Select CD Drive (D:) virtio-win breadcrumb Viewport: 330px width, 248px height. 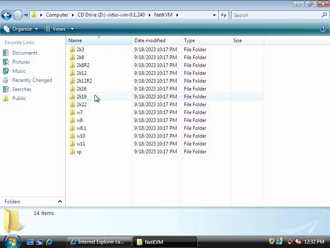[111, 15]
